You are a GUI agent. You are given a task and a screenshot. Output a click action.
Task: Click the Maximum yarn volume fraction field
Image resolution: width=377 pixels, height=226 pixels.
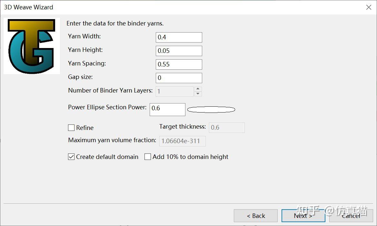[182, 141]
